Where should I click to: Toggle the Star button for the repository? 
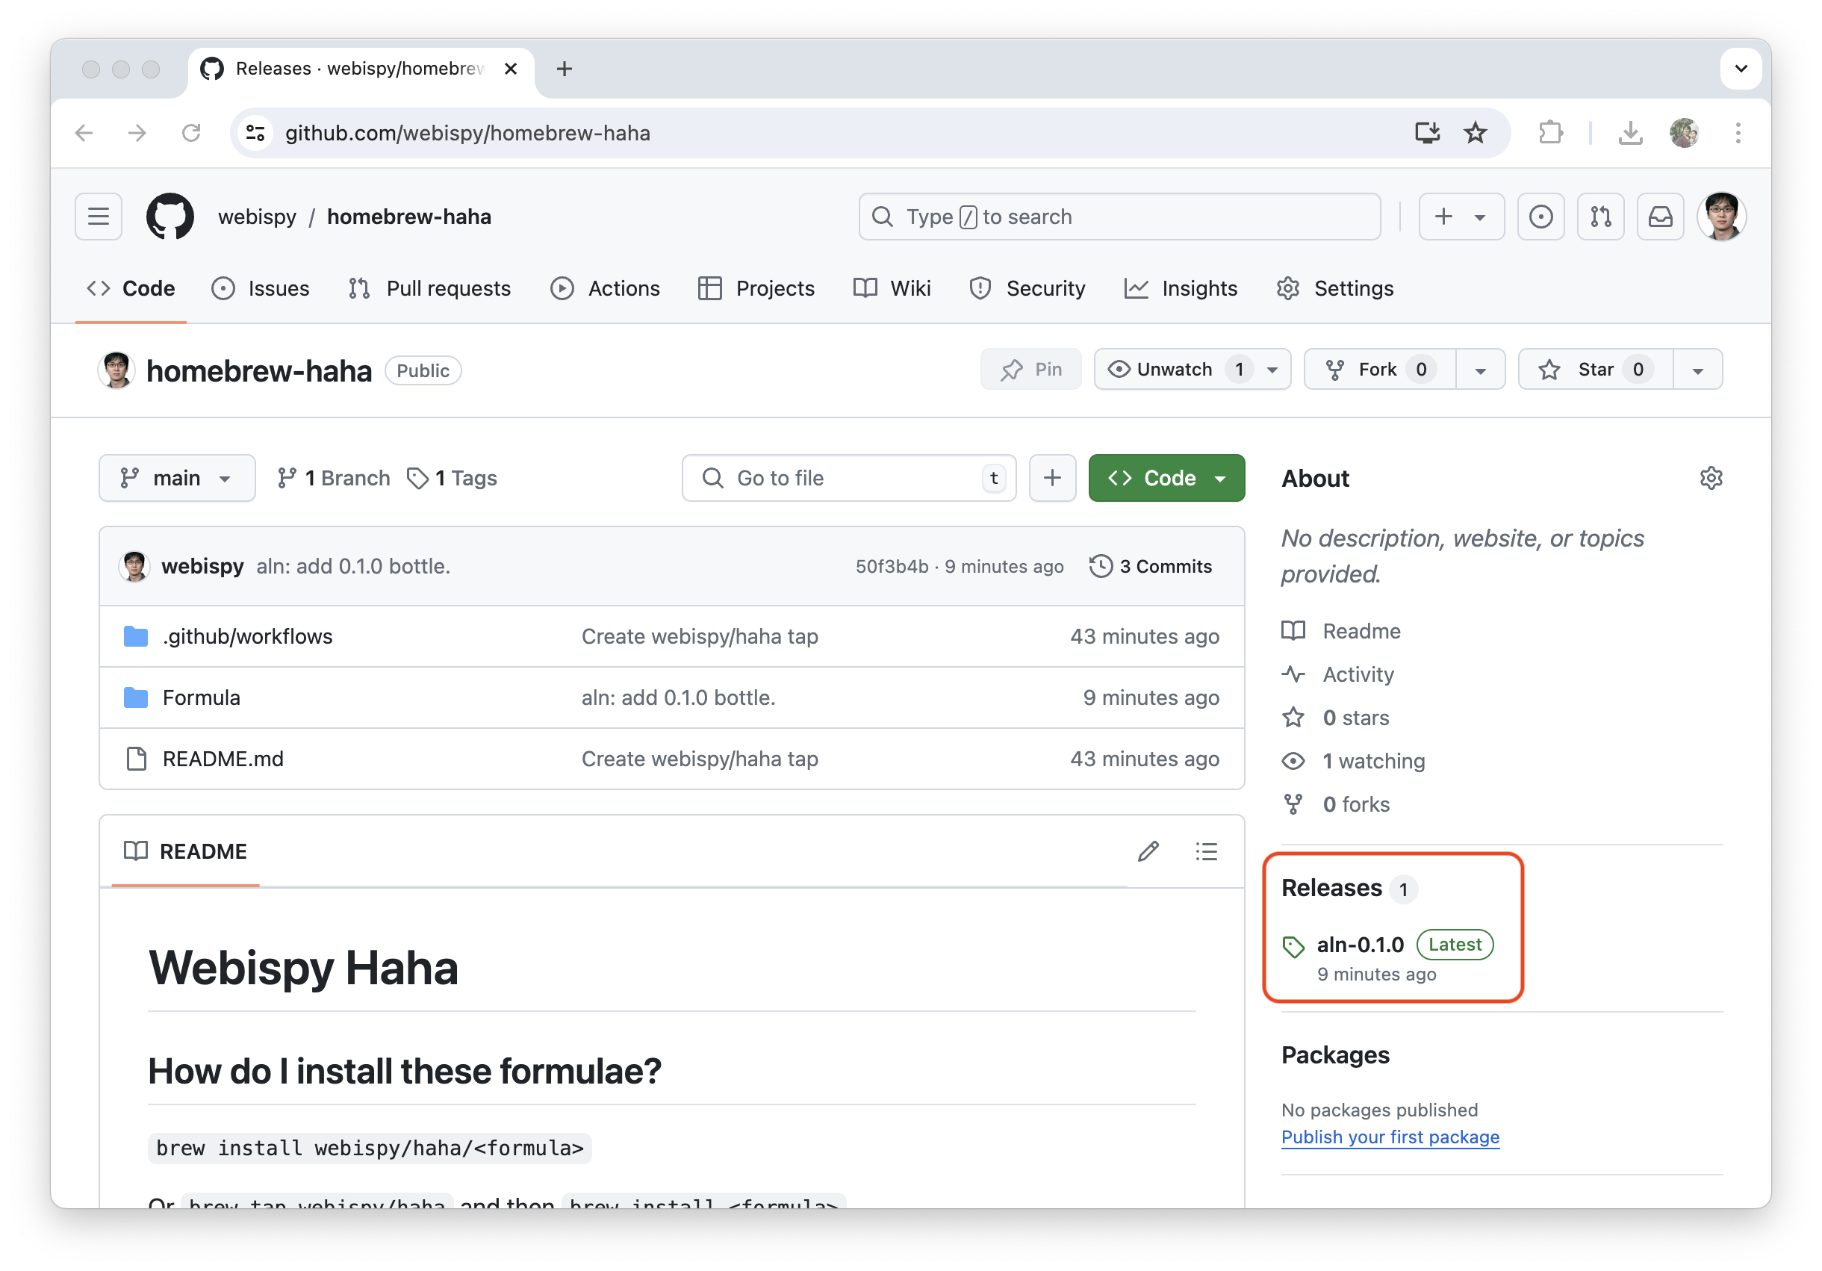click(x=1595, y=370)
